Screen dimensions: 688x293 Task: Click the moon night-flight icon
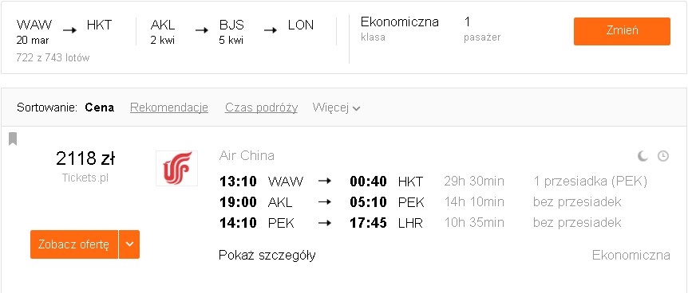(x=643, y=156)
